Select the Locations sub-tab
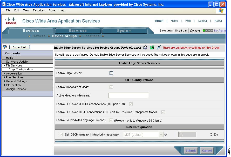Image resolution: width=231 pixels, height=157 pixels. coord(91,36)
